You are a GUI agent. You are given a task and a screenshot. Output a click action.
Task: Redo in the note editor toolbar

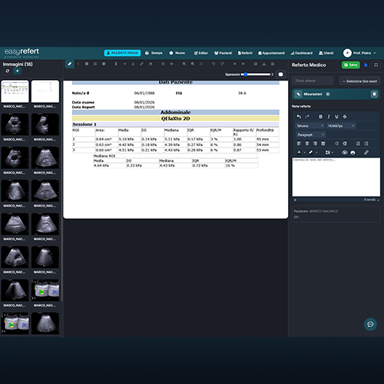307,117
